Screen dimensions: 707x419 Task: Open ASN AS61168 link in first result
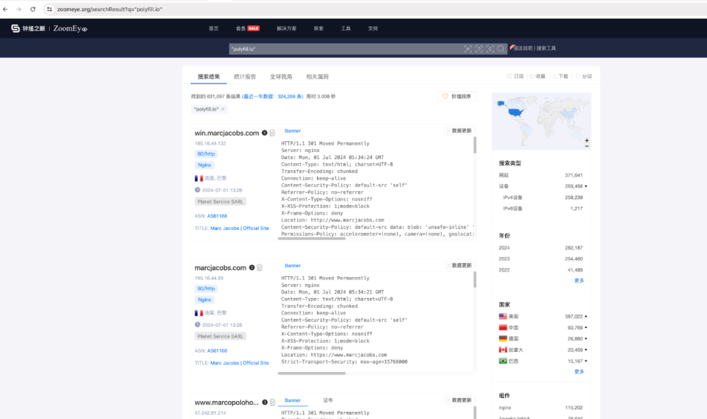(x=217, y=216)
